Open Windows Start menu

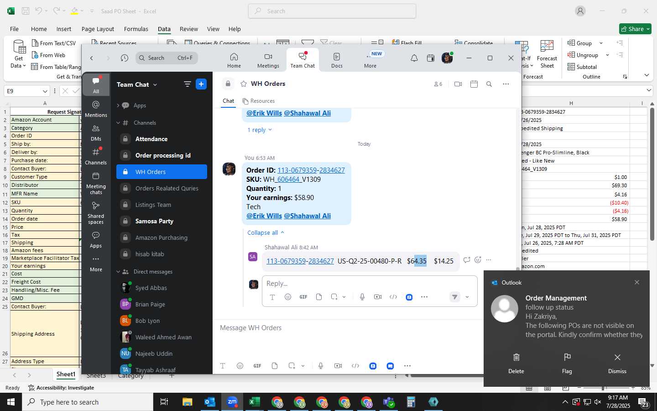coord(11,402)
